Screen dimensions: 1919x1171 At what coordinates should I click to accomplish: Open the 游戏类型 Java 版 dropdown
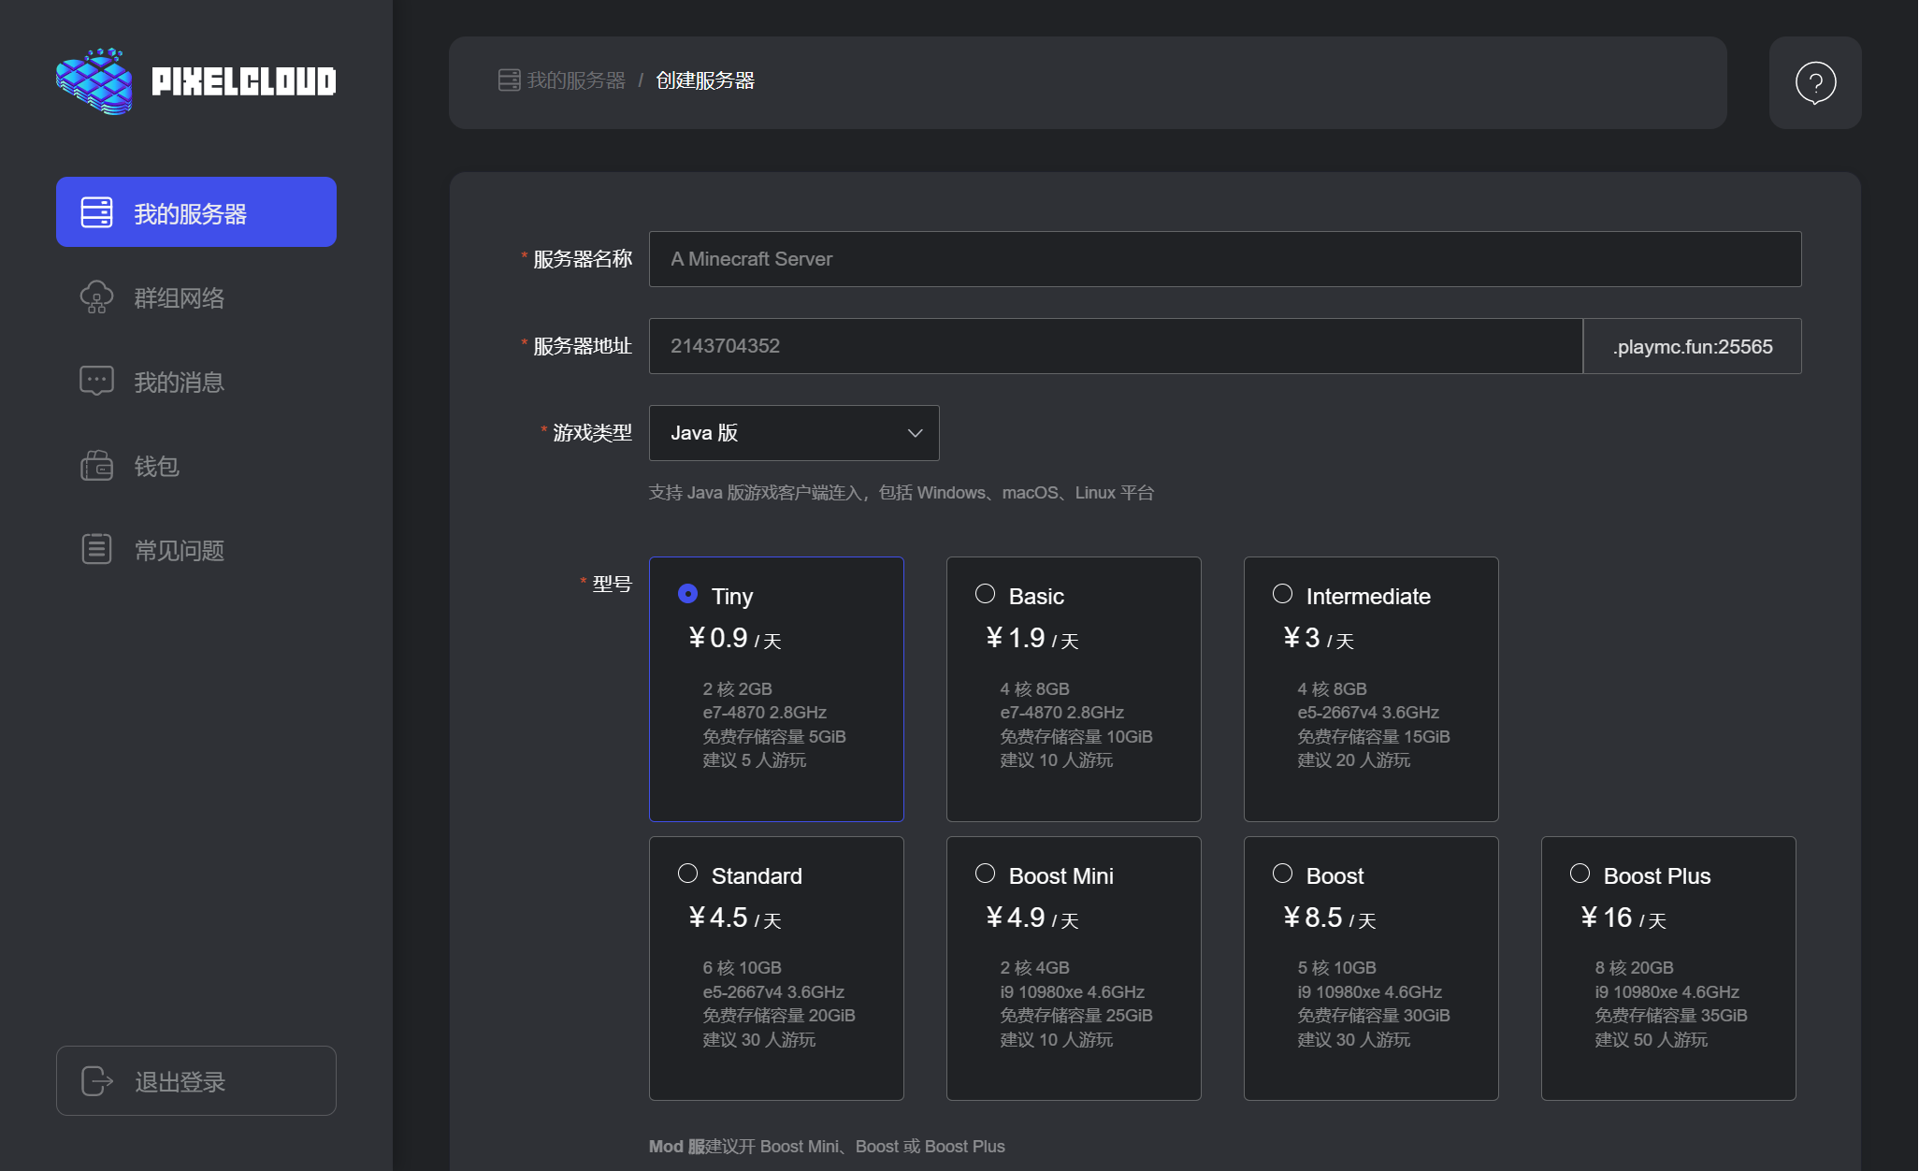click(x=794, y=433)
